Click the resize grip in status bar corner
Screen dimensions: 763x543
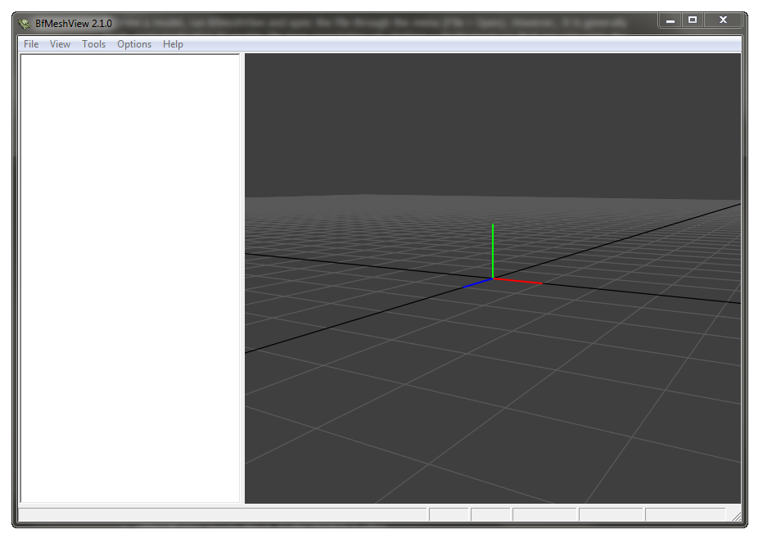click(x=736, y=516)
